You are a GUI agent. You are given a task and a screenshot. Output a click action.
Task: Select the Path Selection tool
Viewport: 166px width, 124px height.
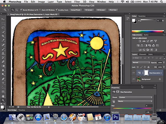point(3,87)
